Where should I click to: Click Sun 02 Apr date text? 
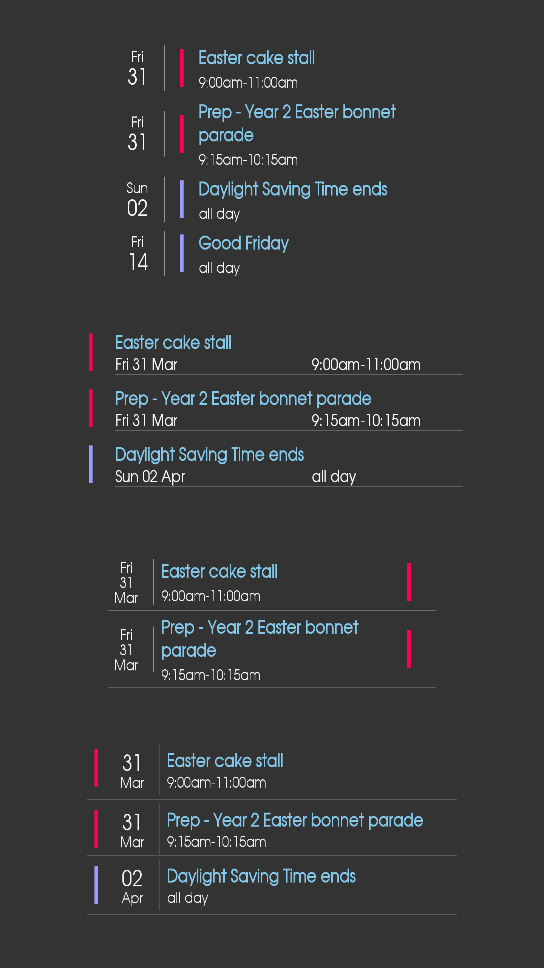tap(150, 477)
